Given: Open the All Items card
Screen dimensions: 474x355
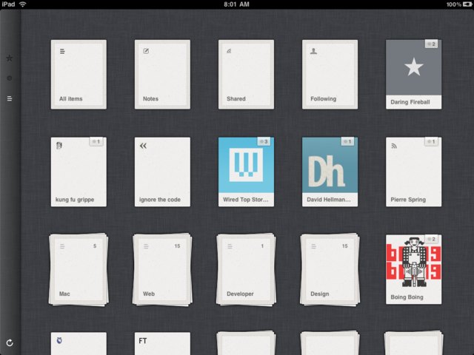Looking at the screenshot, I should [79, 74].
